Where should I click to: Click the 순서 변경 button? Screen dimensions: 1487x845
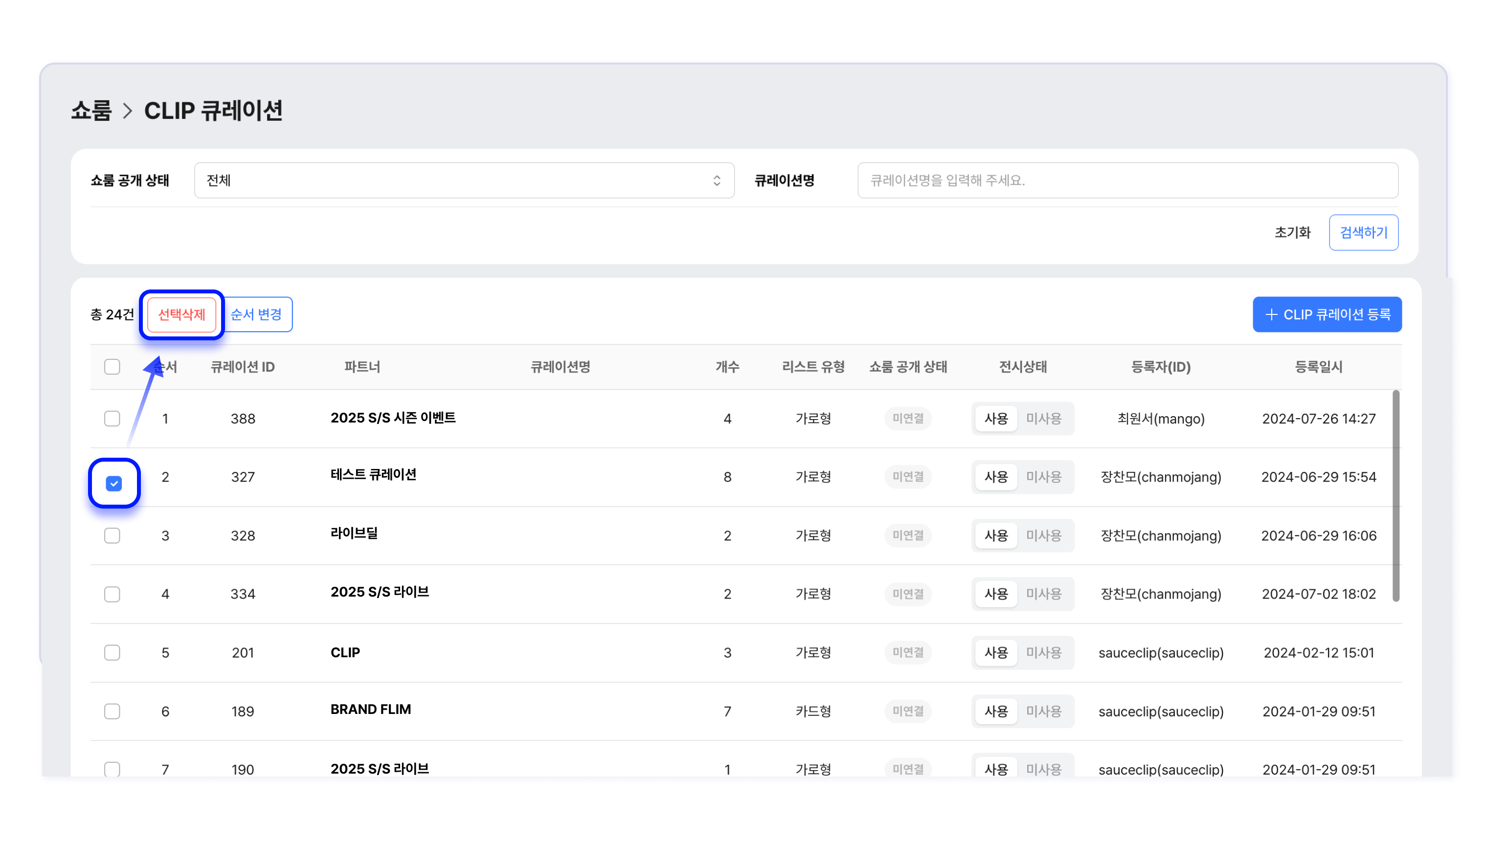[x=256, y=314]
